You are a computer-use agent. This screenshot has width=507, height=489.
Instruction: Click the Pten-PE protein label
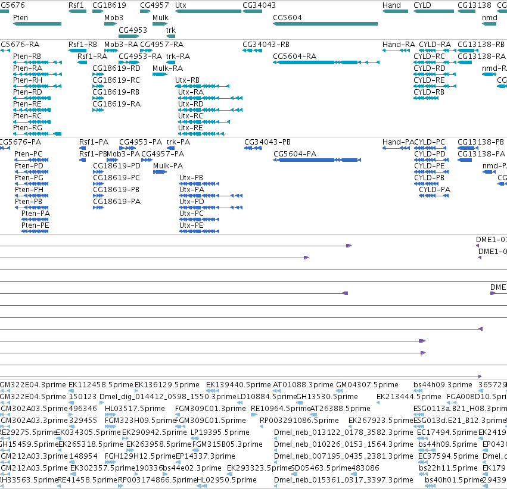point(35,225)
